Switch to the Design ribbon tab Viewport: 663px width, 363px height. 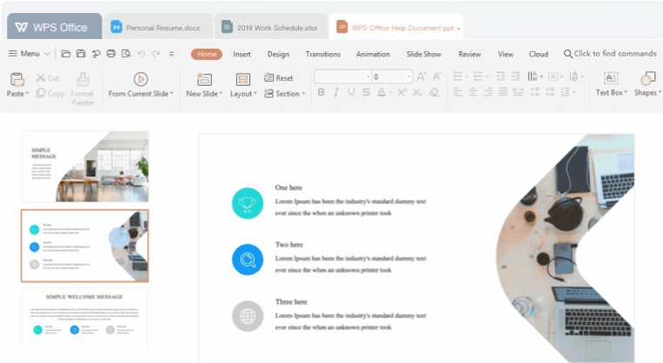[278, 54]
